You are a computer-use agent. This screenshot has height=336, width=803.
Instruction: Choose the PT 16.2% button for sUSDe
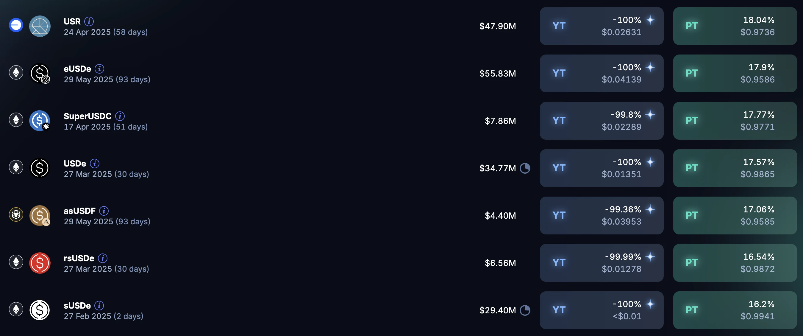(735, 310)
